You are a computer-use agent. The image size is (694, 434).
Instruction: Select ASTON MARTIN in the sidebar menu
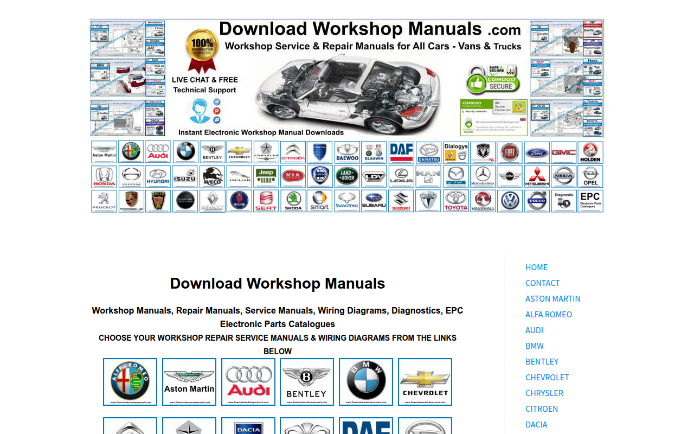(x=552, y=298)
